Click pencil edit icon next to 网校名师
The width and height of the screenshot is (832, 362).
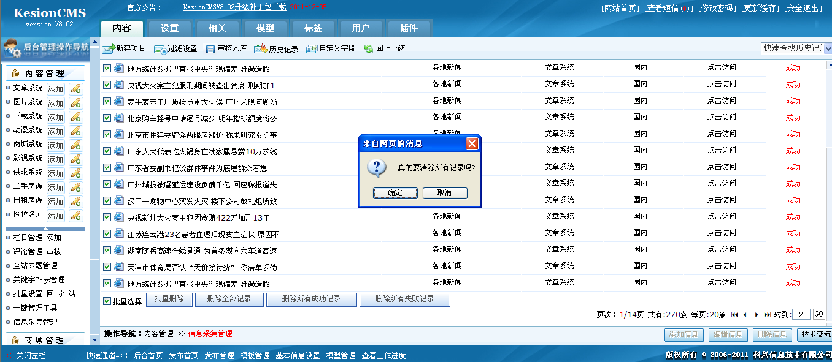click(x=75, y=215)
